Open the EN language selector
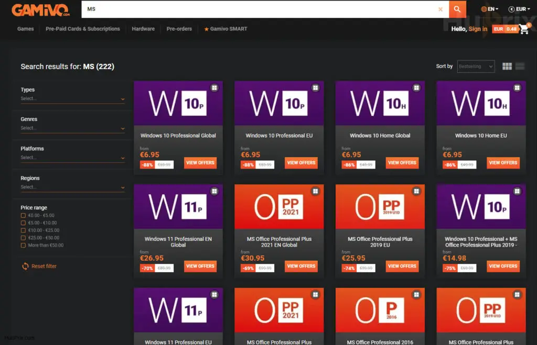This screenshot has width=537, height=345. [490, 9]
